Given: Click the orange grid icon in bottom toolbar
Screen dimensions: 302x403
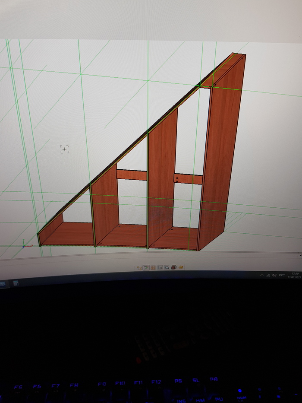Looking at the screenshot, I should (x=153, y=267).
